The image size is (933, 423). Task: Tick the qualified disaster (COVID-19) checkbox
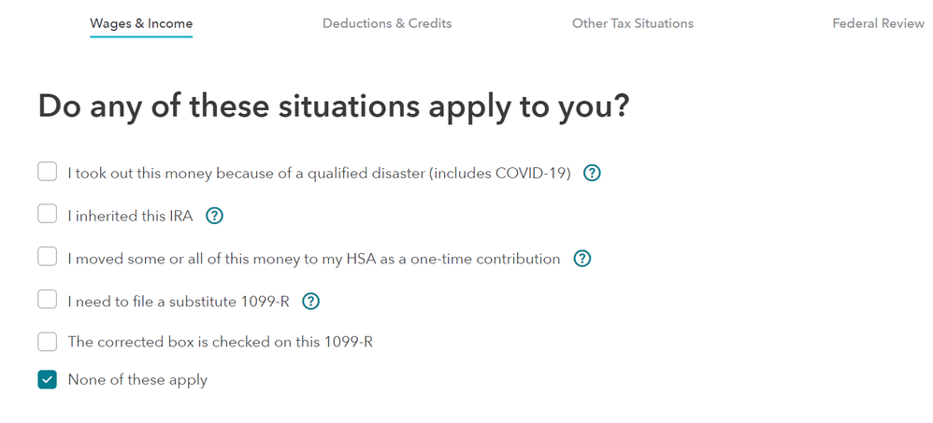point(47,173)
